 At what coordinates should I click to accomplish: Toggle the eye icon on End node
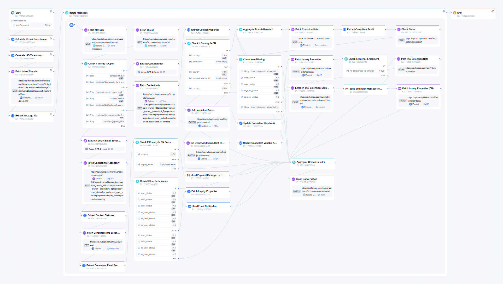(493, 11)
